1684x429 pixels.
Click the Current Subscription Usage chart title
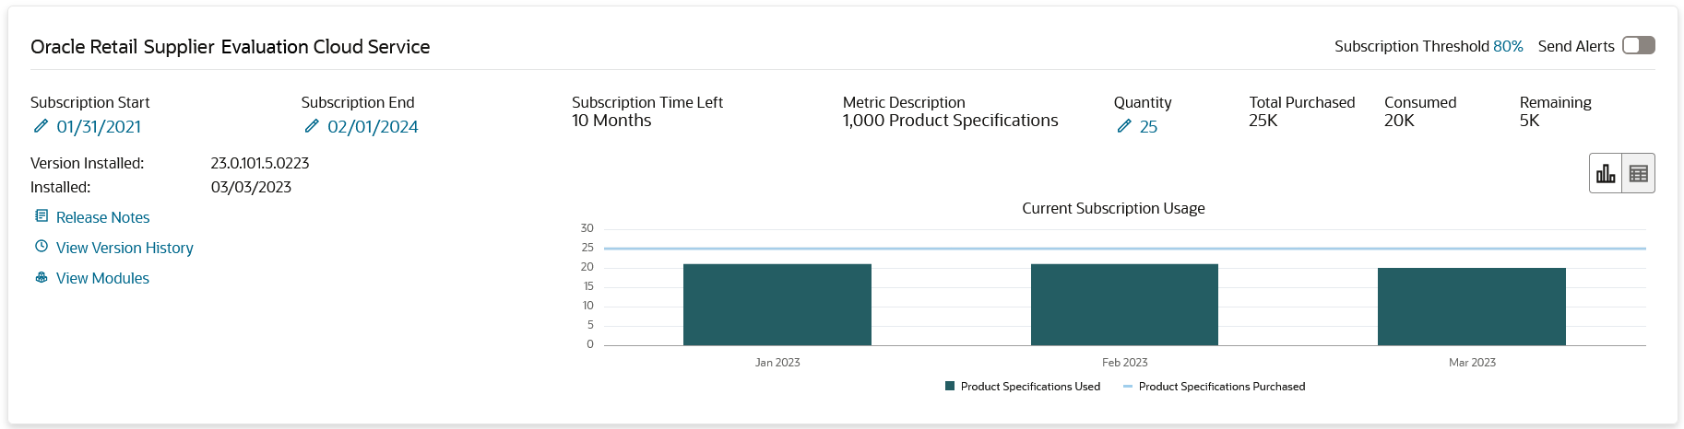click(x=1113, y=208)
